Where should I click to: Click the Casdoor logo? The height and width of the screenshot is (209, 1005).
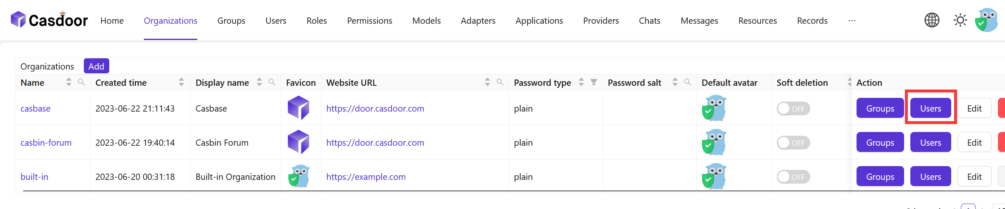(x=49, y=20)
